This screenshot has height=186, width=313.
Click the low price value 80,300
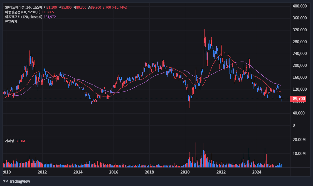[81, 7]
